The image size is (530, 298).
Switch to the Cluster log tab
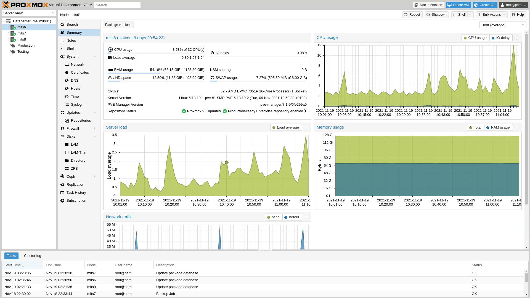pos(33,256)
